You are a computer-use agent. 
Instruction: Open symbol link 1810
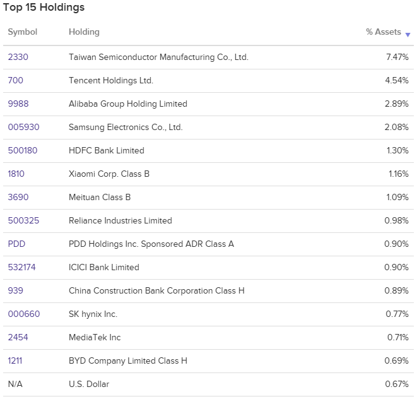[16, 174]
